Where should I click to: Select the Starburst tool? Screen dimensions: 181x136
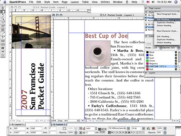tap(3, 55)
